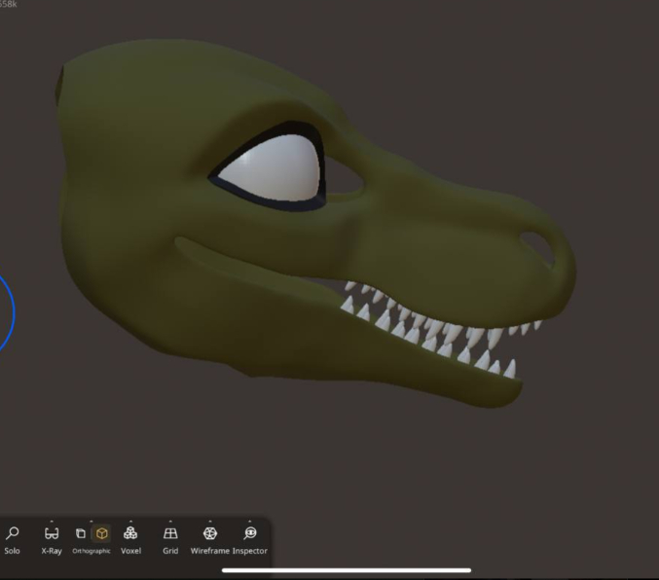This screenshot has height=580, width=659.
Task: Open the Inspector icon
Action: pyautogui.click(x=250, y=534)
